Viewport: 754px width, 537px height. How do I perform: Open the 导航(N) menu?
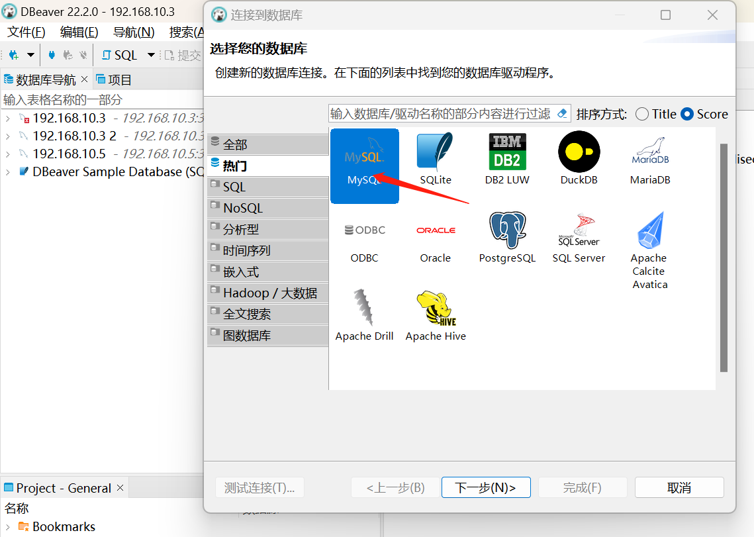pos(134,32)
